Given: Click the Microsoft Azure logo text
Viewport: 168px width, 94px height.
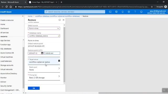Looking at the screenshot, I should click(6, 12).
